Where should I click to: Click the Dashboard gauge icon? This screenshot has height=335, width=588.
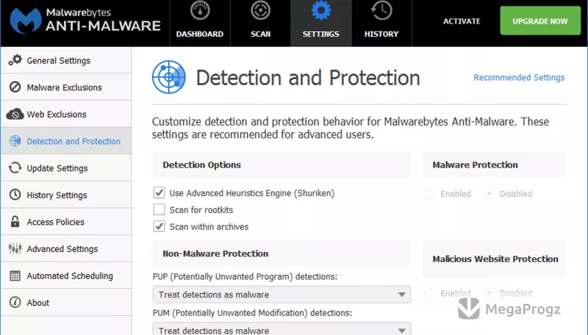click(x=200, y=11)
